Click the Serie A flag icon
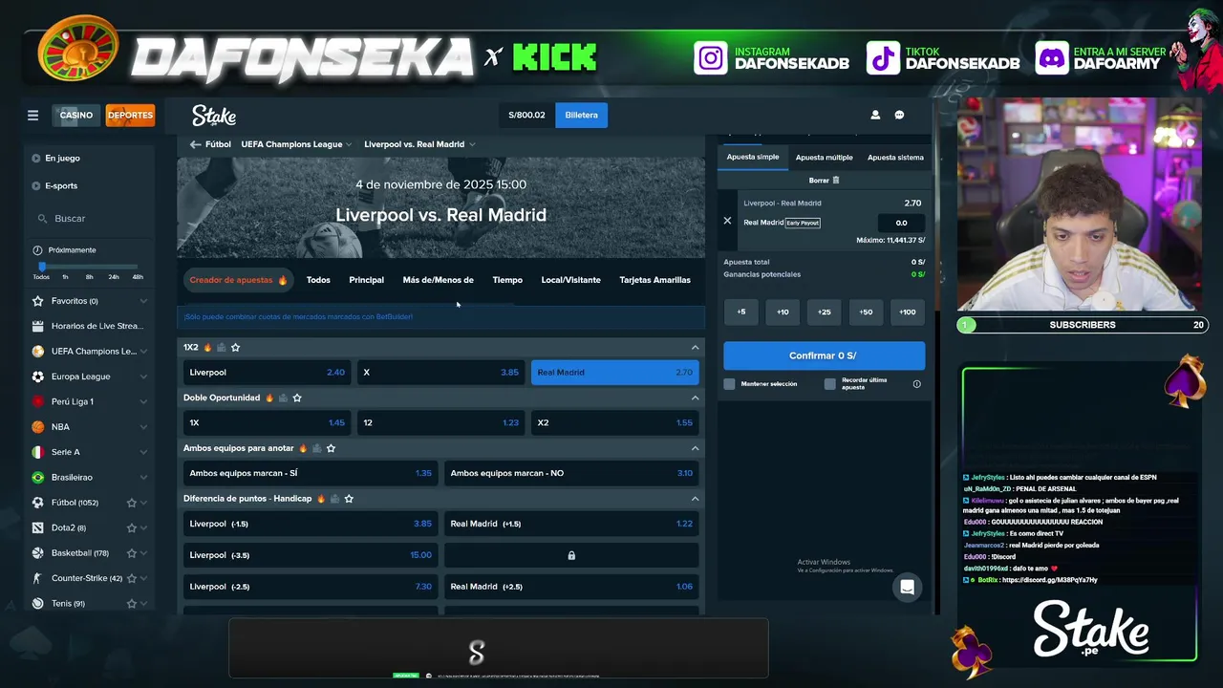Screen dimensions: 1223x688 pos(38,452)
